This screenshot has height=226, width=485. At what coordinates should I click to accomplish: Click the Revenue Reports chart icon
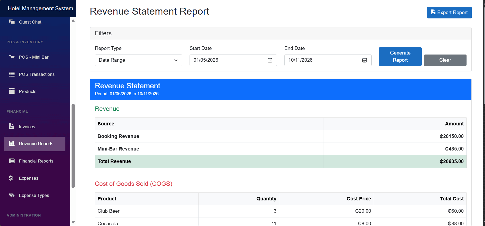(x=12, y=144)
